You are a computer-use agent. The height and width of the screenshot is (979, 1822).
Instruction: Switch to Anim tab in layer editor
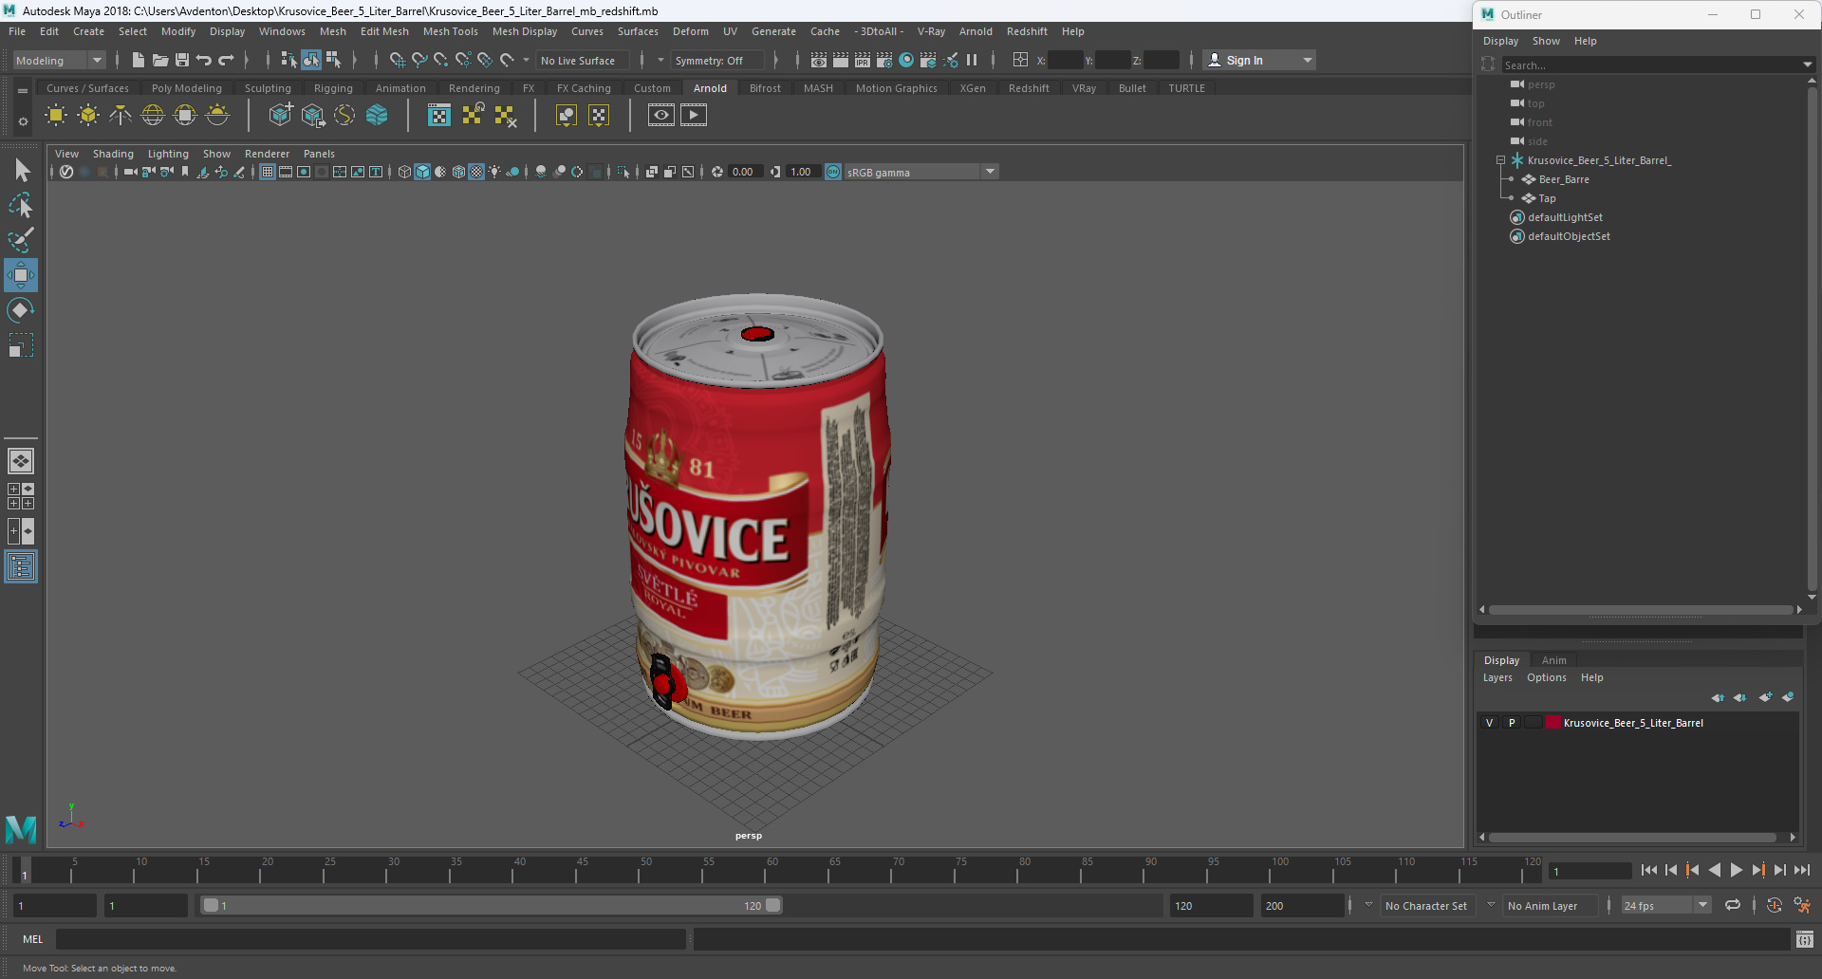(1553, 660)
